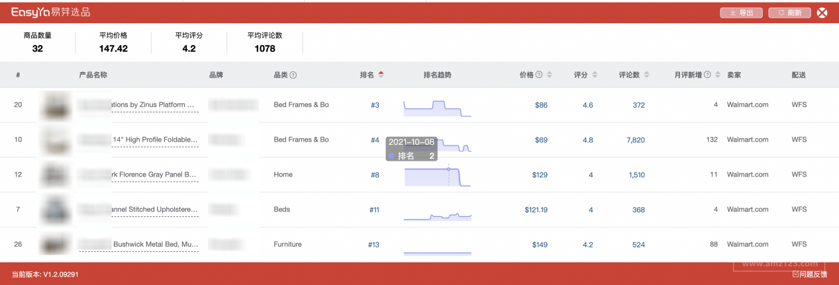Open the Florence Gray Panel product link
The width and height of the screenshot is (839, 285).
pos(138,175)
